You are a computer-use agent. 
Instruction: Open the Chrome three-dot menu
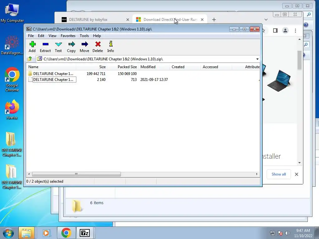pos(295,30)
